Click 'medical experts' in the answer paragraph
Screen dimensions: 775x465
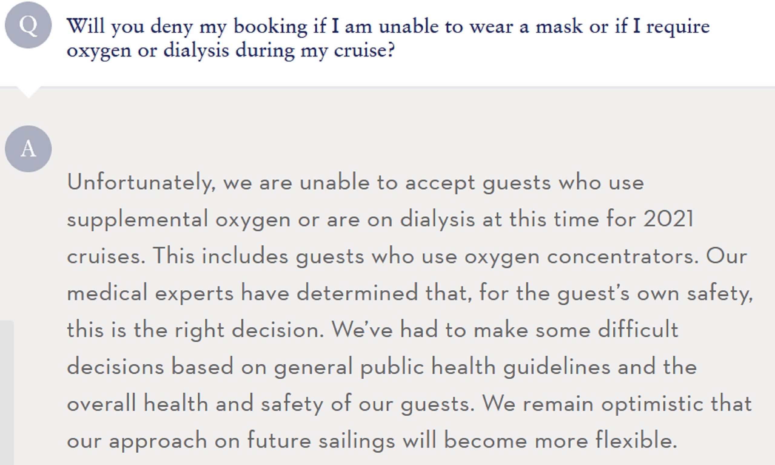click(150, 293)
